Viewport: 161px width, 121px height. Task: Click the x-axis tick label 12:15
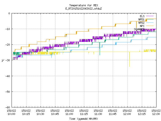click(142, 114)
